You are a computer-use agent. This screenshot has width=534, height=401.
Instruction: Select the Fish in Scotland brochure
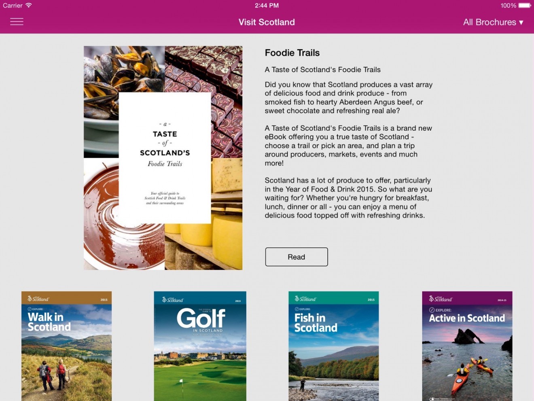coord(334,346)
